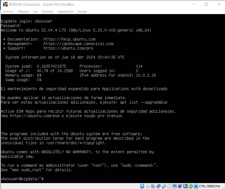Open the Ayuda menu
225x189 pixels.
point(82,12)
